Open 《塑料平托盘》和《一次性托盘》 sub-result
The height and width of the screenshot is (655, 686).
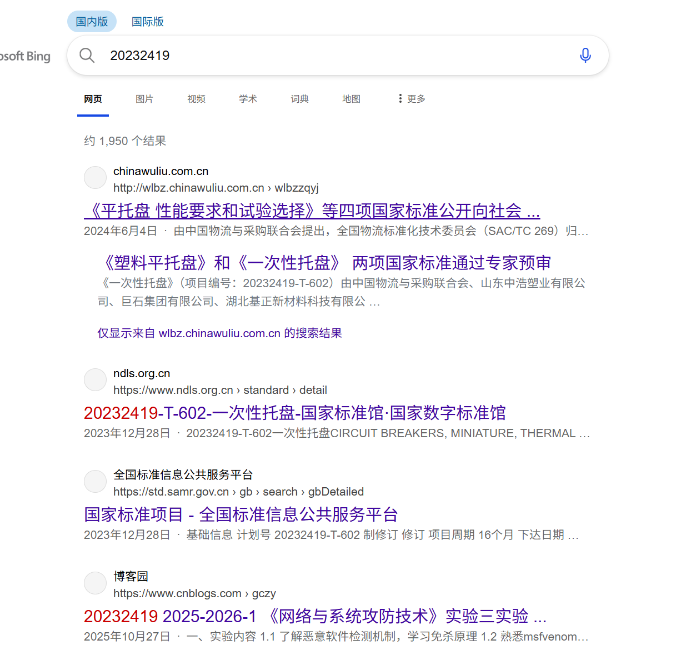pyautogui.click(x=324, y=263)
